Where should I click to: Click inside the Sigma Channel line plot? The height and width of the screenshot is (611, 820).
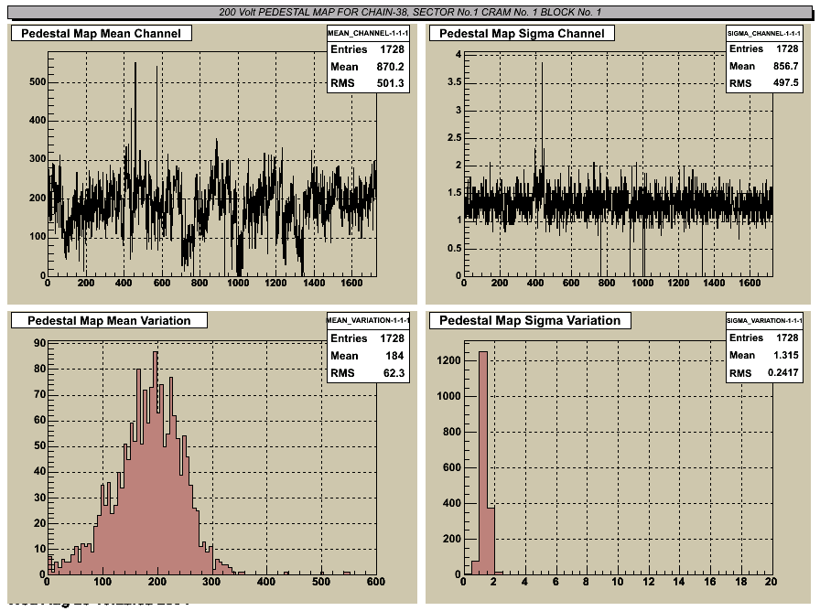point(618,164)
